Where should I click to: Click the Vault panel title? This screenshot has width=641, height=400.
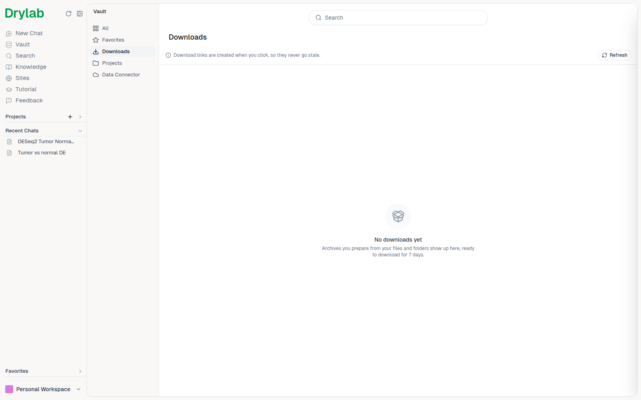coord(100,12)
